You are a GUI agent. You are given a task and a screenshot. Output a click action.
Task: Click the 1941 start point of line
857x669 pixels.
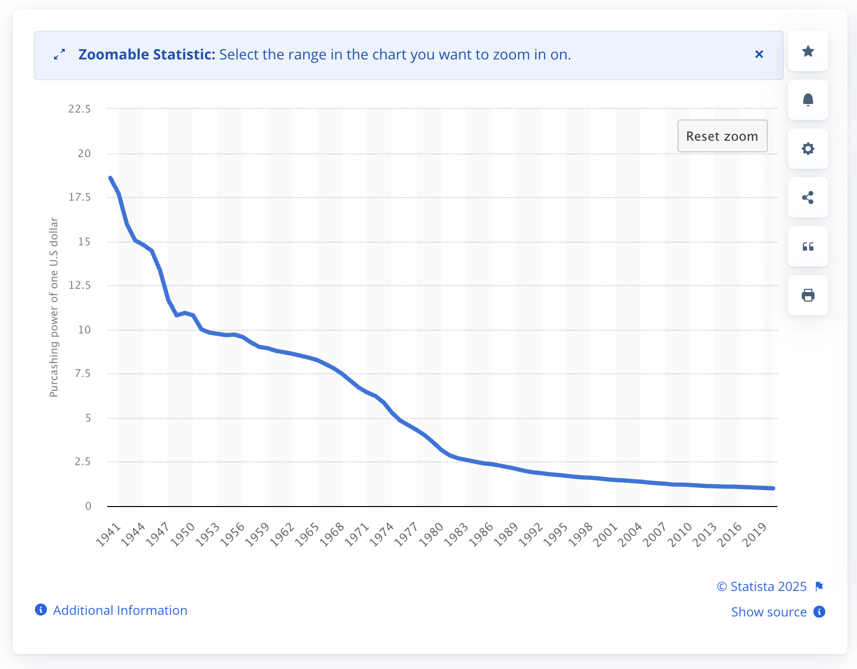[x=110, y=178]
